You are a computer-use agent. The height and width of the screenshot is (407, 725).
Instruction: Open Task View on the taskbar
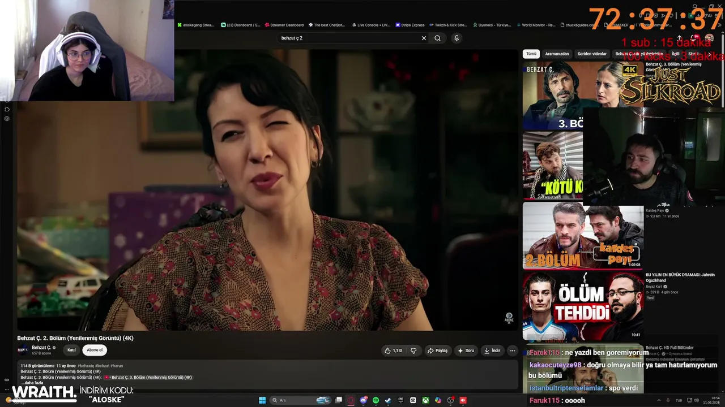pos(339,400)
